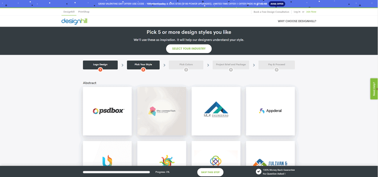378x177 pixels.
Task: Click the chevron after Pick Your Style step
Action: (165, 65)
